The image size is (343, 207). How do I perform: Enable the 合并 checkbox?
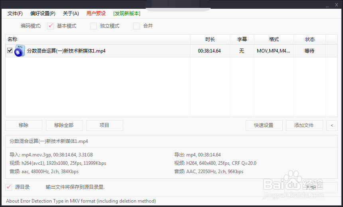pyautogui.click(x=136, y=26)
